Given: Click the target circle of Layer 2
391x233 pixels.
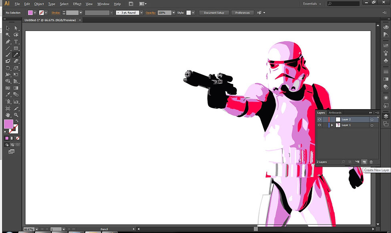Looking at the screenshot, I should point(372,119).
